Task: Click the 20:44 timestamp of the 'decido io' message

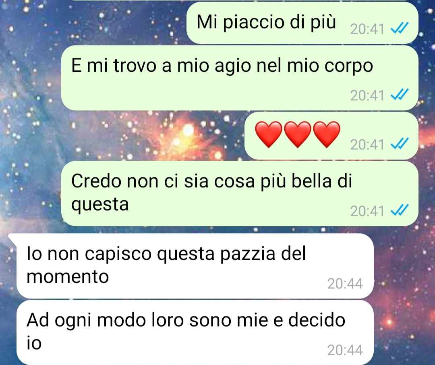Action: (345, 350)
